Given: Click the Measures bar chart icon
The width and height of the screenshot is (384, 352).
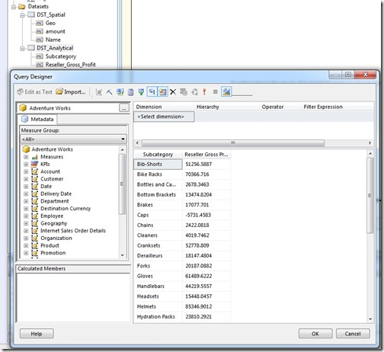Looking at the screenshot, I should [x=35, y=157].
